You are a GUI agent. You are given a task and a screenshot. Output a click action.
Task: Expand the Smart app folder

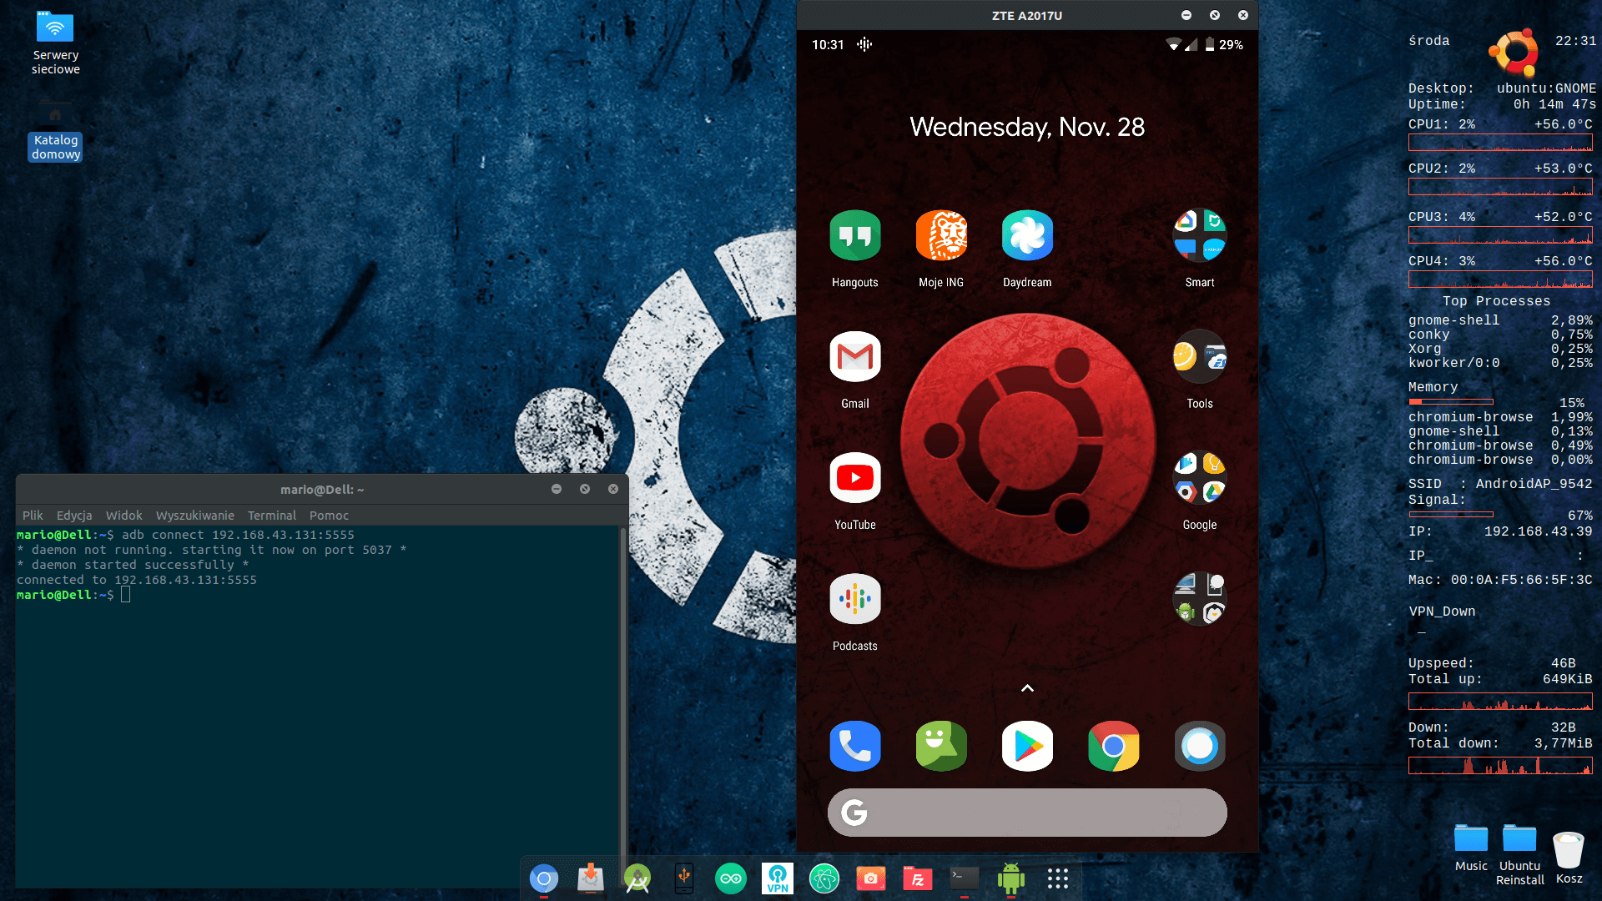(x=1199, y=236)
